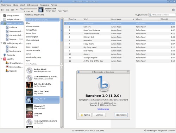The image size is (176, 133).
Task: Skip to the next track button
Action: pyautogui.click(x=13, y=10)
